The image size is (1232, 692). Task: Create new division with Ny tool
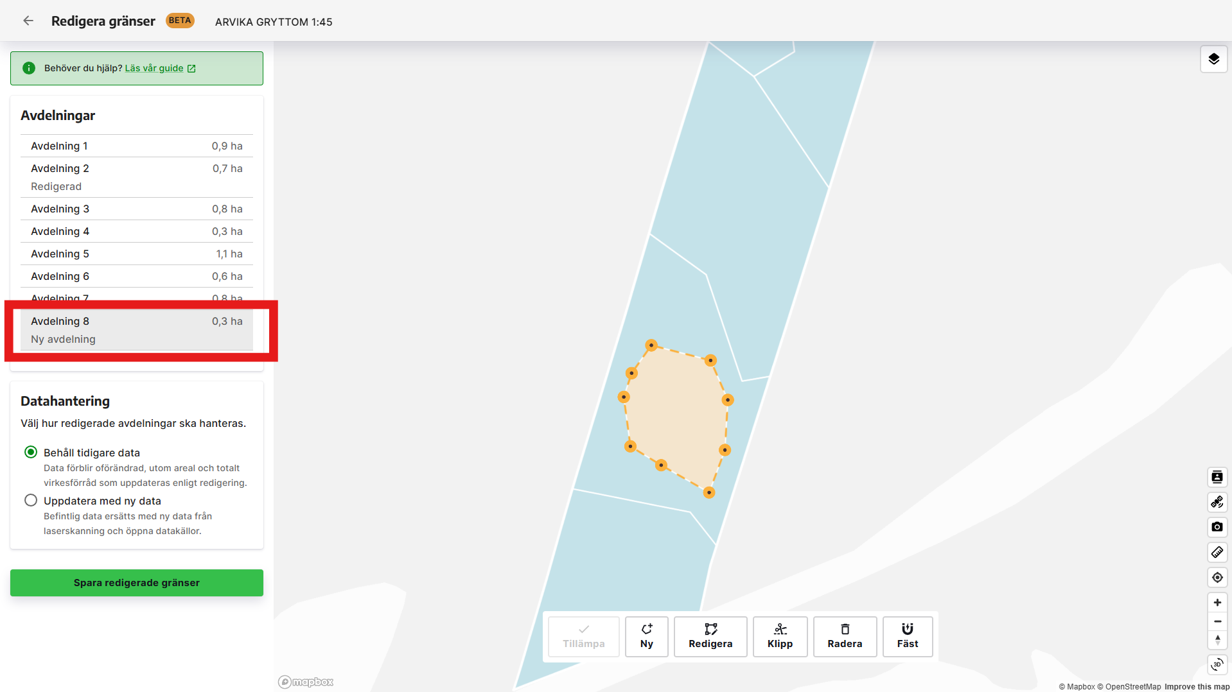(647, 636)
